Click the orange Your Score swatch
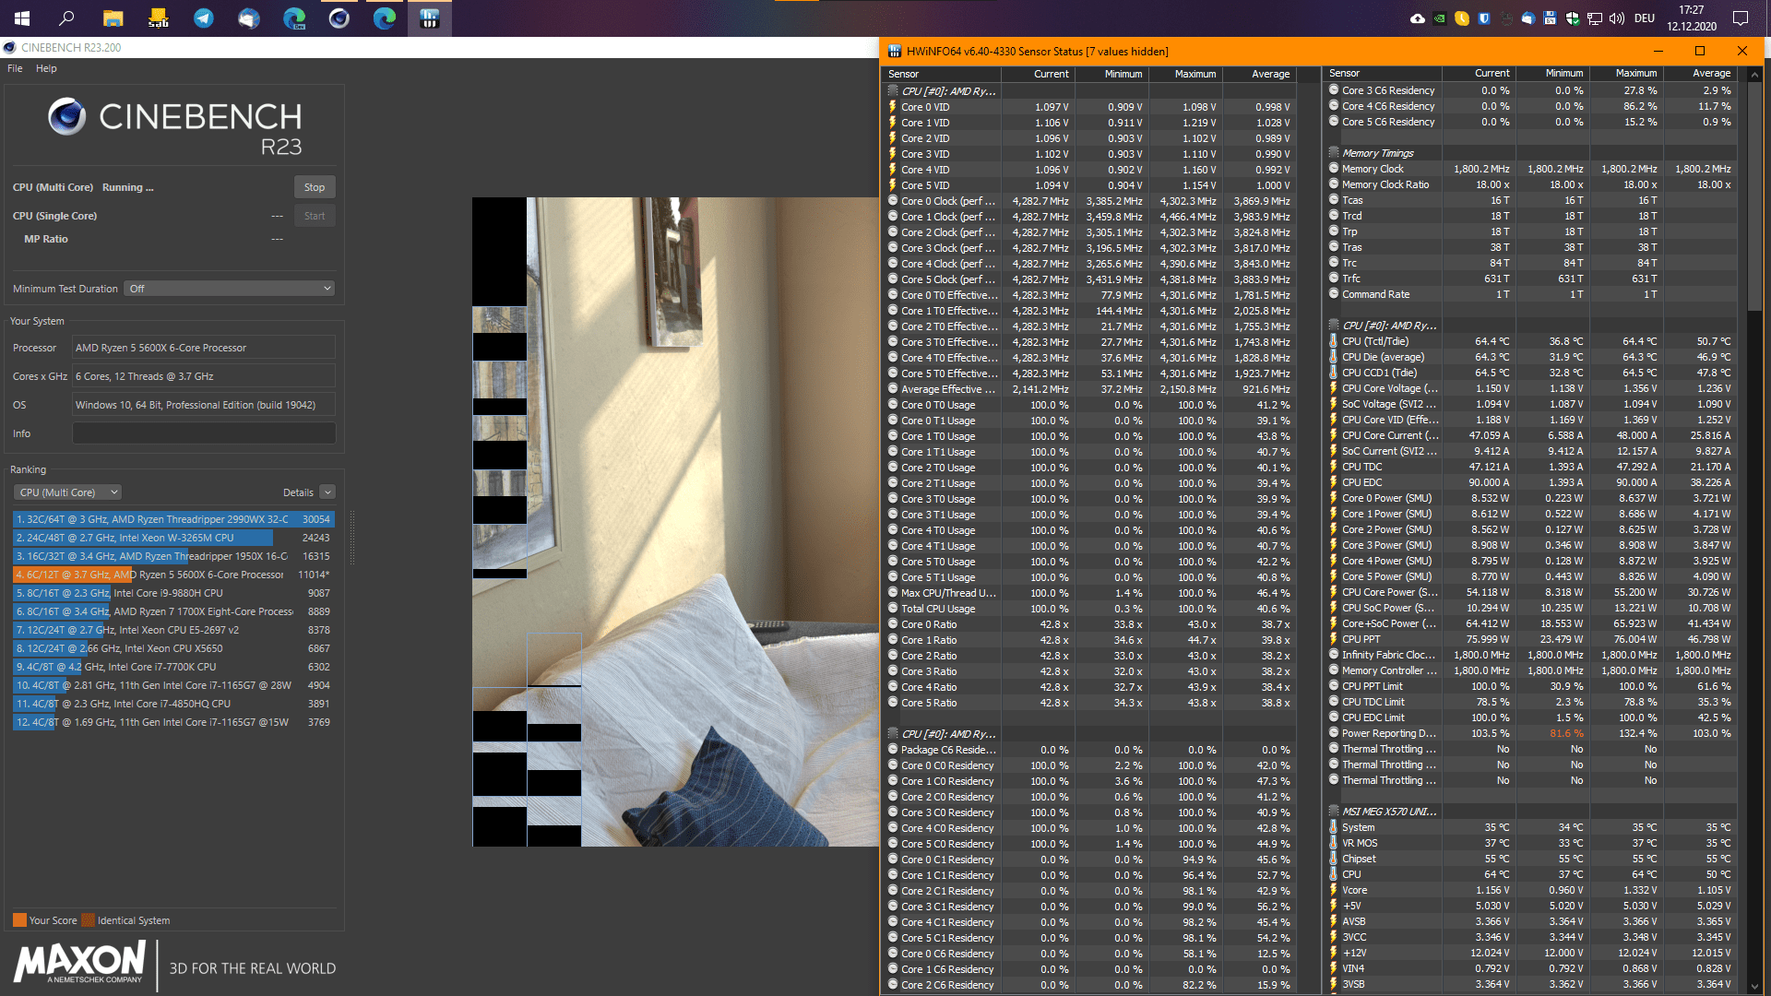1771x996 pixels. [19, 920]
